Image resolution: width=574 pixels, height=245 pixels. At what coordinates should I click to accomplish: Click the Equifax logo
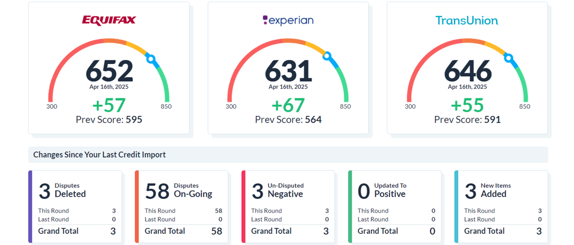pos(109,20)
